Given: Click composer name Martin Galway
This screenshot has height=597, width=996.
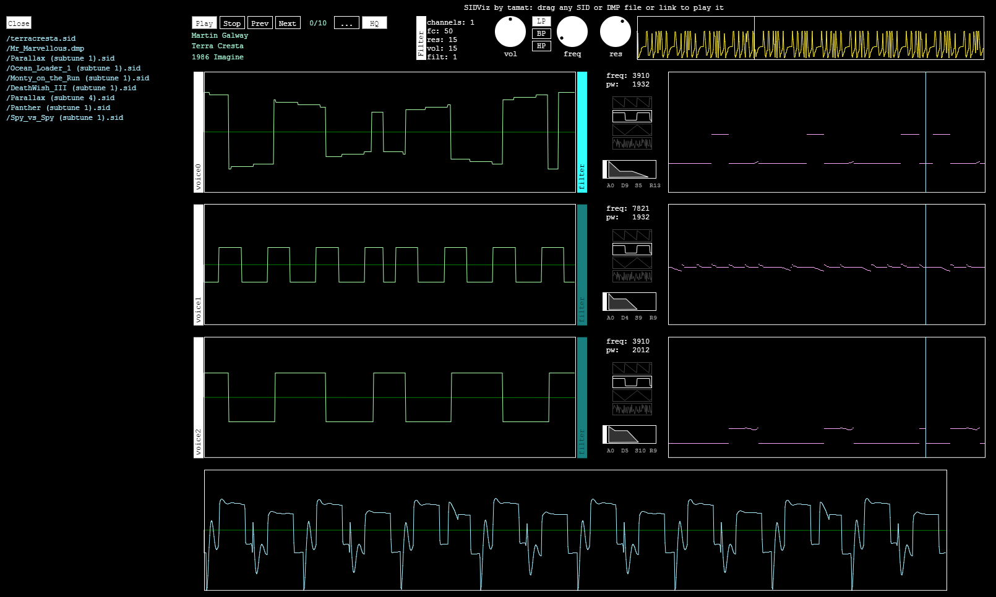Looking at the screenshot, I should coord(220,35).
